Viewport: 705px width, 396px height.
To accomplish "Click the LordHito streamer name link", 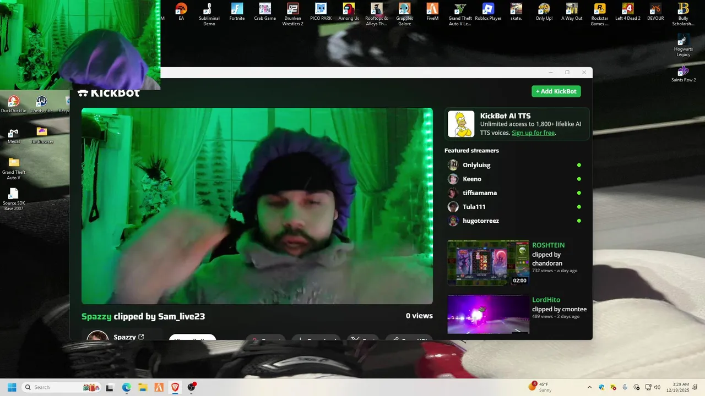I will coord(546,300).
